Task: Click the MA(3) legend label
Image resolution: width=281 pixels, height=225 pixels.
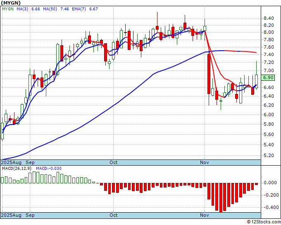Action: pos(22,9)
